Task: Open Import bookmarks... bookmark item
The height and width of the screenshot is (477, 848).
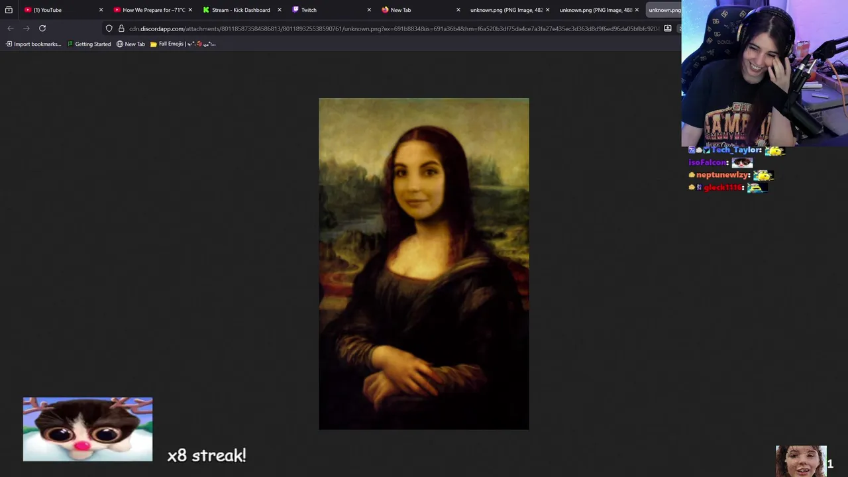Action: pos(33,44)
